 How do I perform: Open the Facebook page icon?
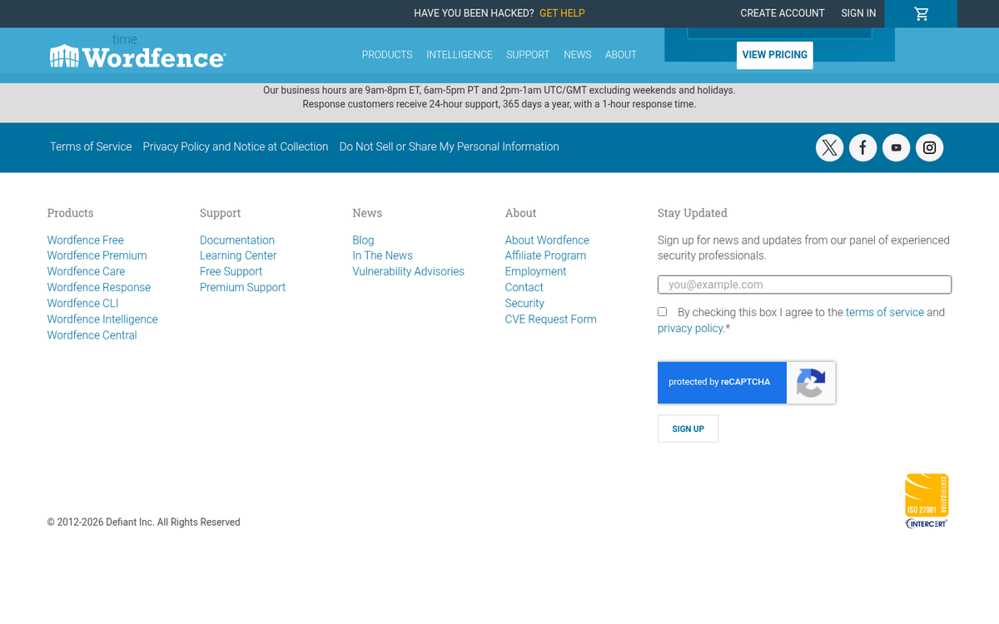pyautogui.click(x=862, y=147)
